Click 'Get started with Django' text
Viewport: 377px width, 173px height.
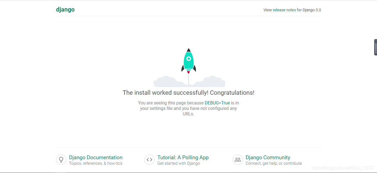(x=179, y=163)
